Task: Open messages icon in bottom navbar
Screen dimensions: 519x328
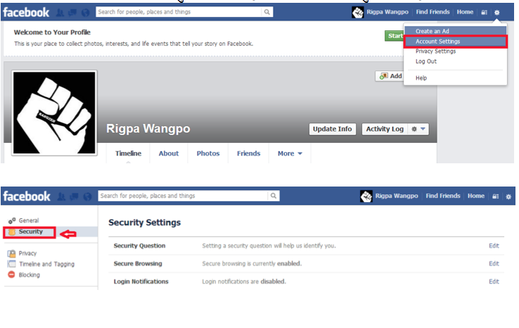Action: 74,196
